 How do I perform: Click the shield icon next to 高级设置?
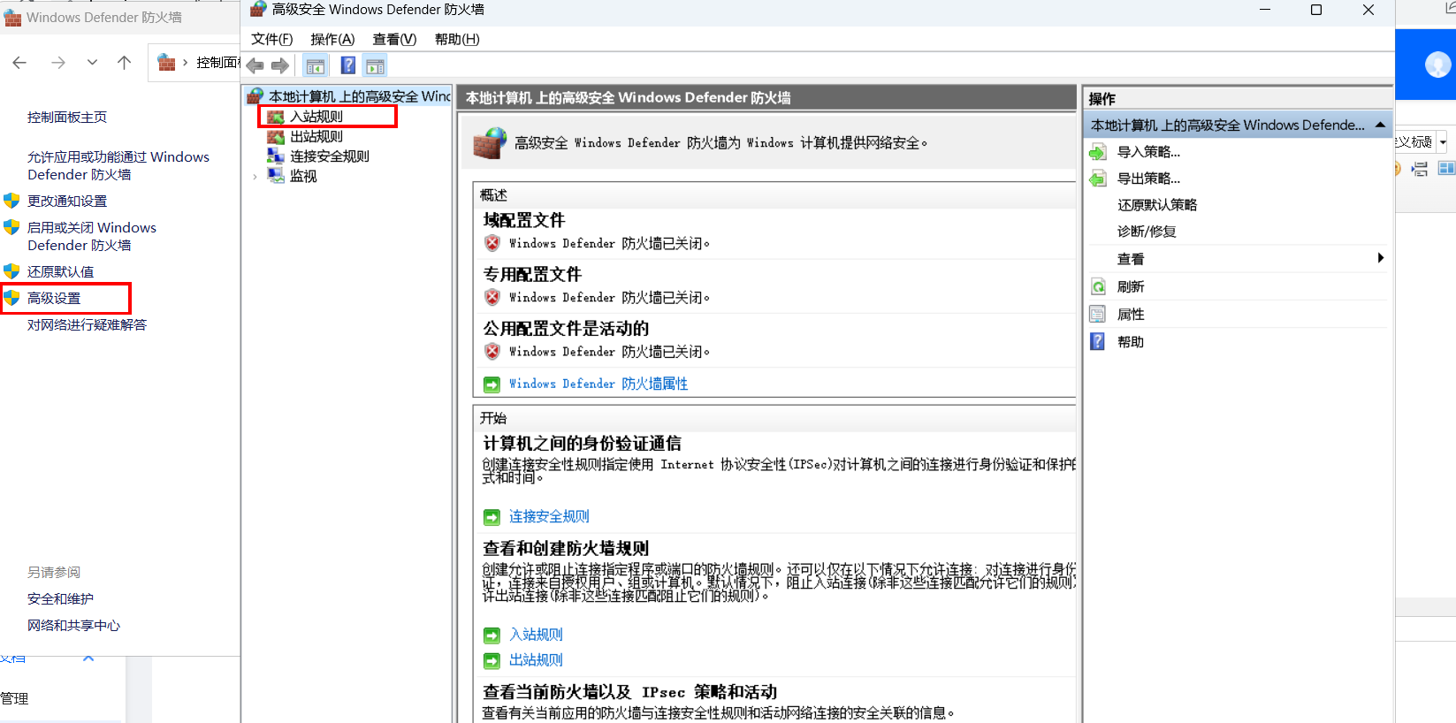click(x=11, y=298)
